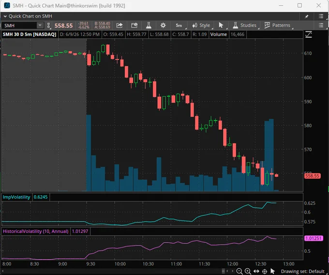Click the O: 559.45 open value
329x275 pixels.
point(113,34)
